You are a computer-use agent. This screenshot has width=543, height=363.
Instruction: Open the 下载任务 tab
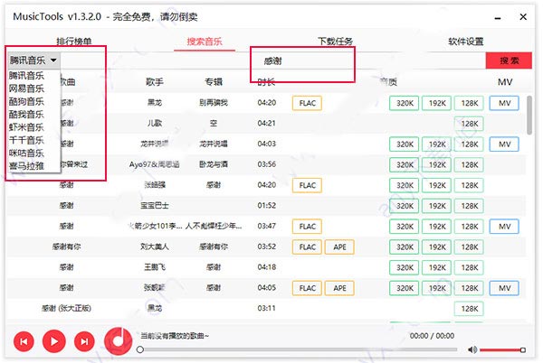[336, 41]
